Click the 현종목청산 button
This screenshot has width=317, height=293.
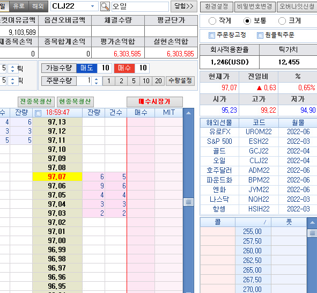[75, 101]
